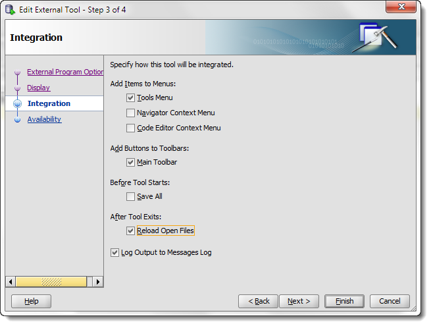Enable Code Editor Context Menu checkbox
Viewport: 431px width, 326px height.
[x=130, y=128]
